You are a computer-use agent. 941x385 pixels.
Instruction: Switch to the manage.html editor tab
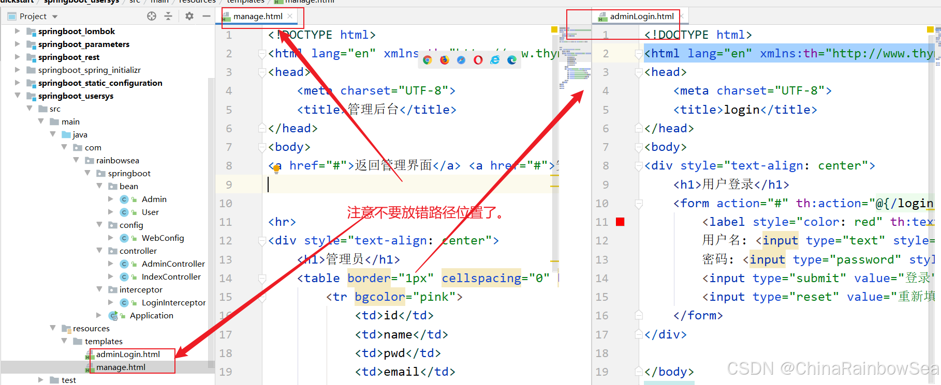pyautogui.click(x=257, y=17)
